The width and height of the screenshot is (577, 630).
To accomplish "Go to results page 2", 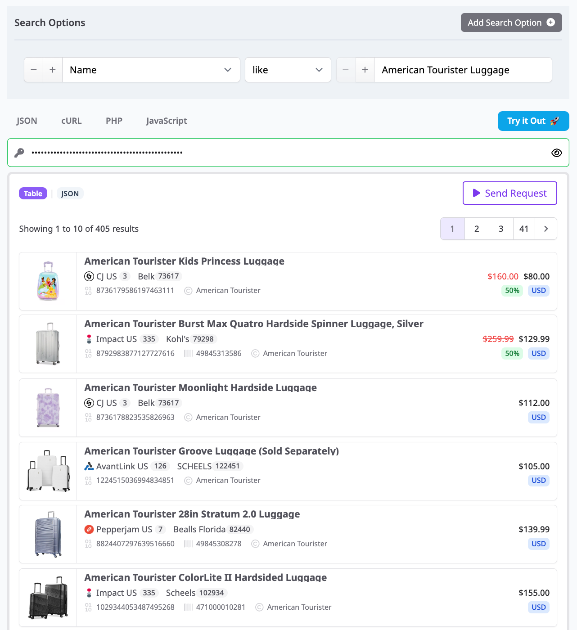I will point(477,229).
